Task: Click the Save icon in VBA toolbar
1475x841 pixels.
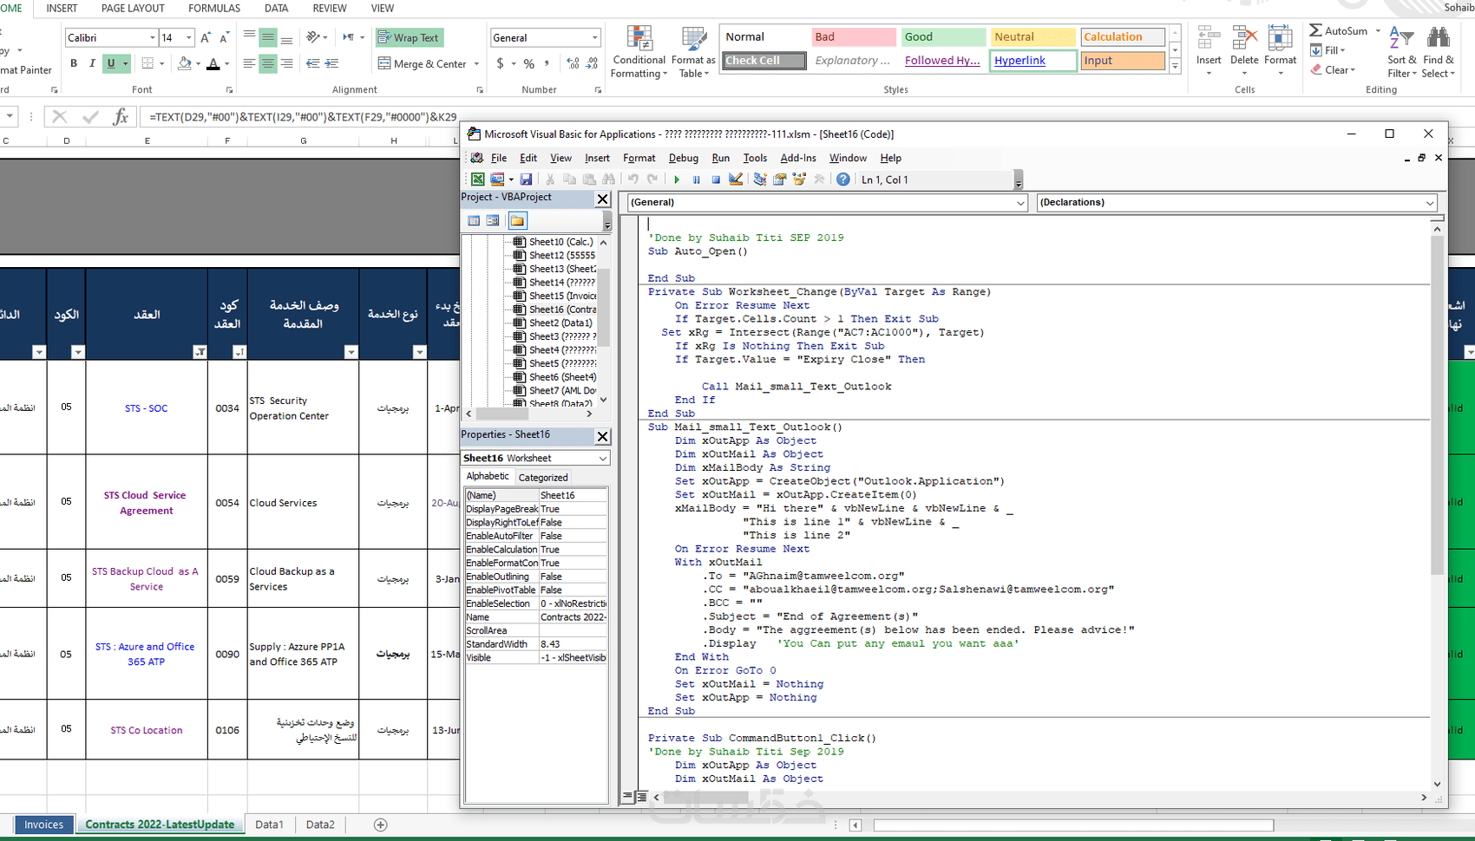Action: pyautogui.click(x=526, y=179)
